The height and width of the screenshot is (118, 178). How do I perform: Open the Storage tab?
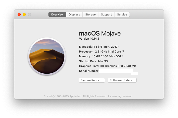coord(90,14)
